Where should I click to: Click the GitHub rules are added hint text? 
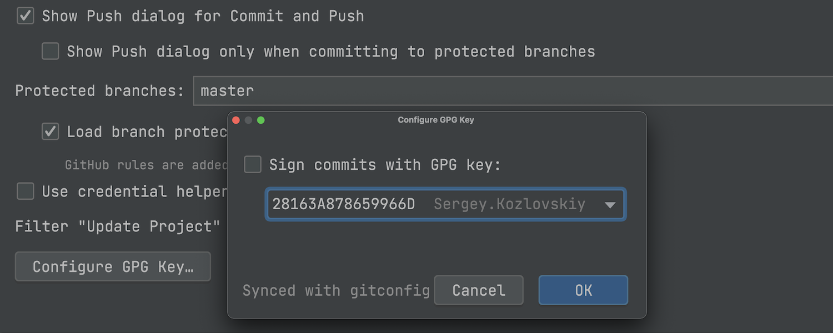tap(146, 165)
